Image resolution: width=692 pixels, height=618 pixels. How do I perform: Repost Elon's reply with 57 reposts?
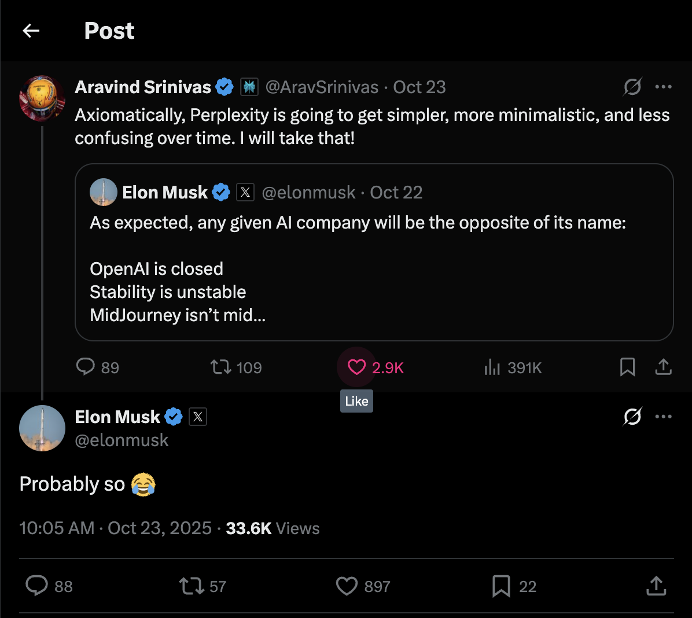pyautogui.click(x=191, y=586)
